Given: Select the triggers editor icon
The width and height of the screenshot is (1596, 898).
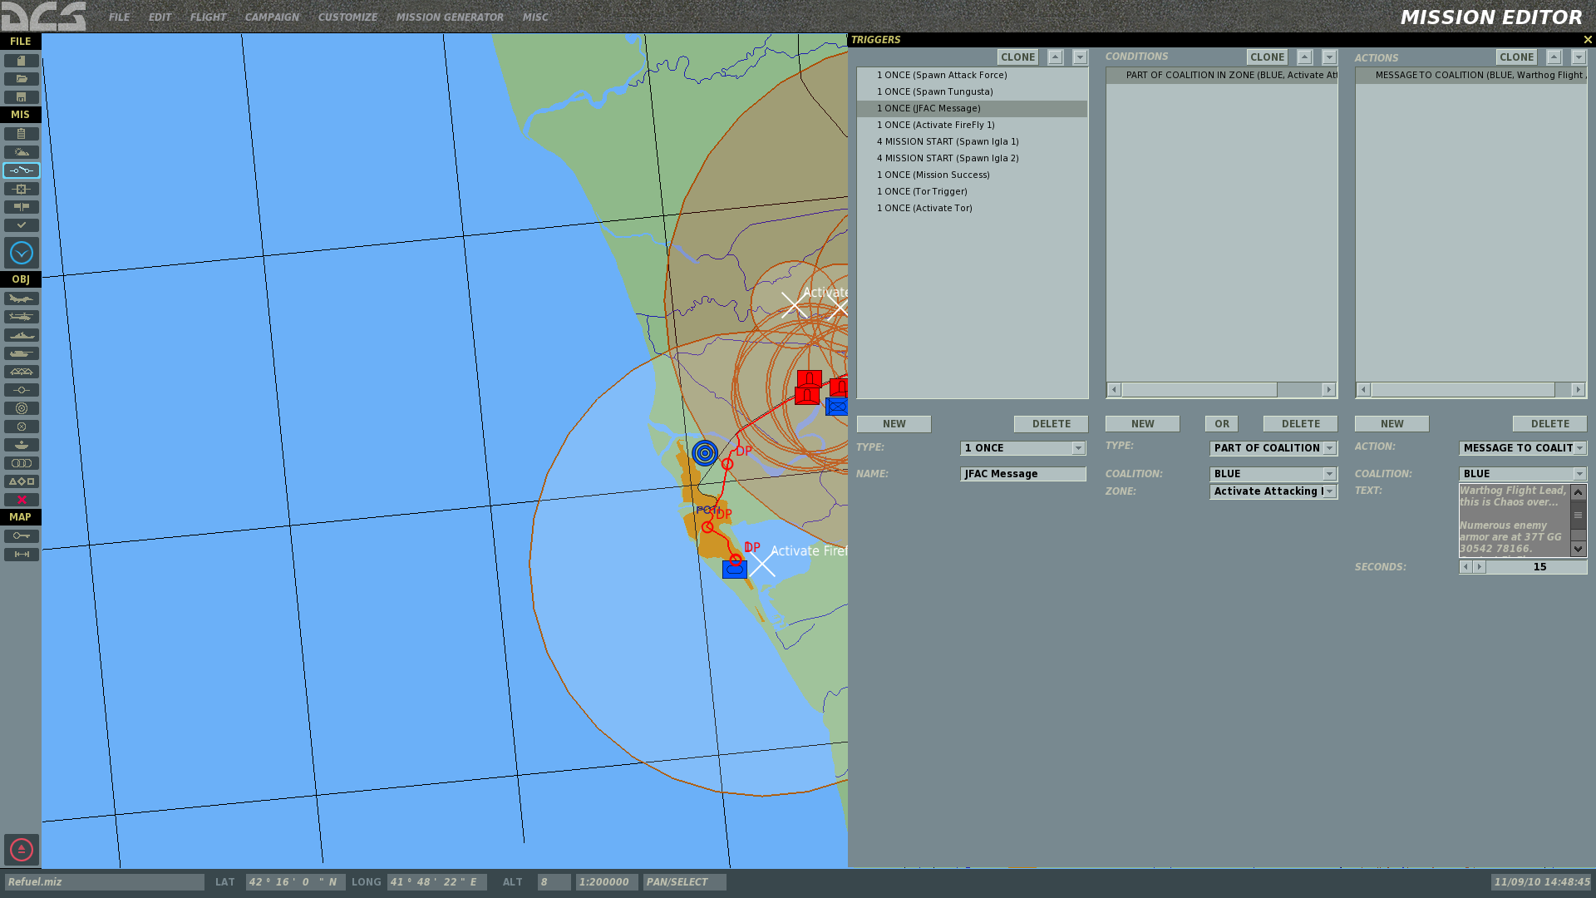Looking at the screenshot, I should (x=22, y=170).
